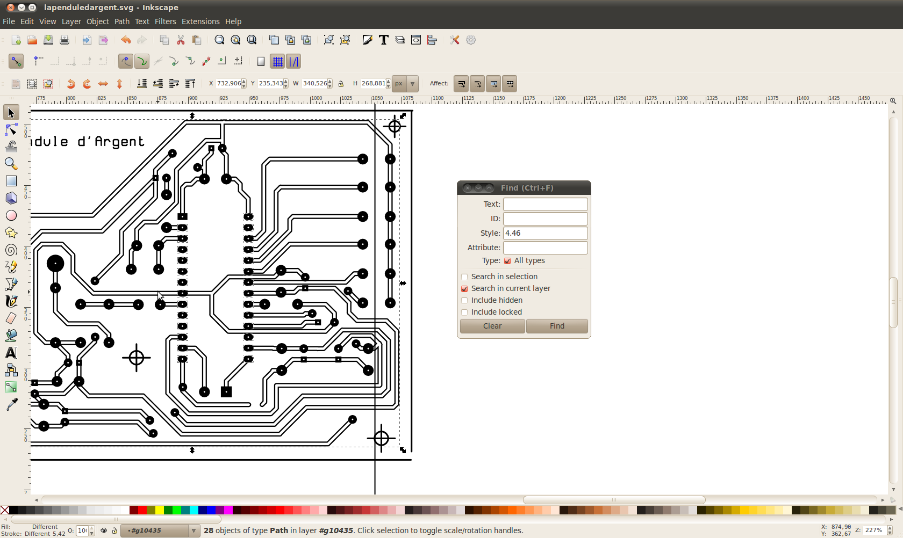Image resolution: width=903 pixels, height=538 pixels.
Task: Expand the #g10435 layer selector dropdown
Action: tap(193, 531)
